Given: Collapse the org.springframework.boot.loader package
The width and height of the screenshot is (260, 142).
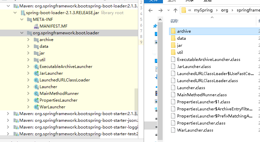Looking at the screenshot, I should tap(22, 33).
